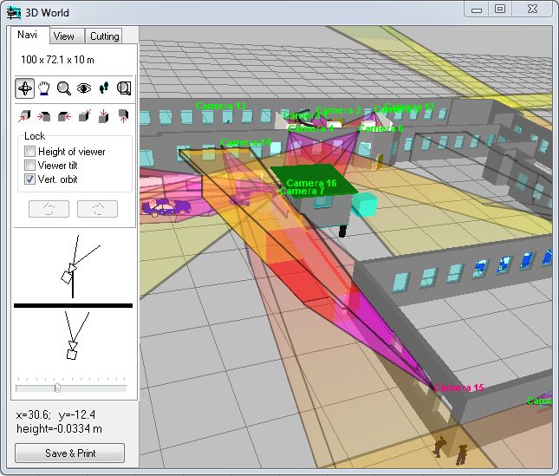Check the Viewer tilt lock
This screenshot has width=559, height=476.
(30, 166)
